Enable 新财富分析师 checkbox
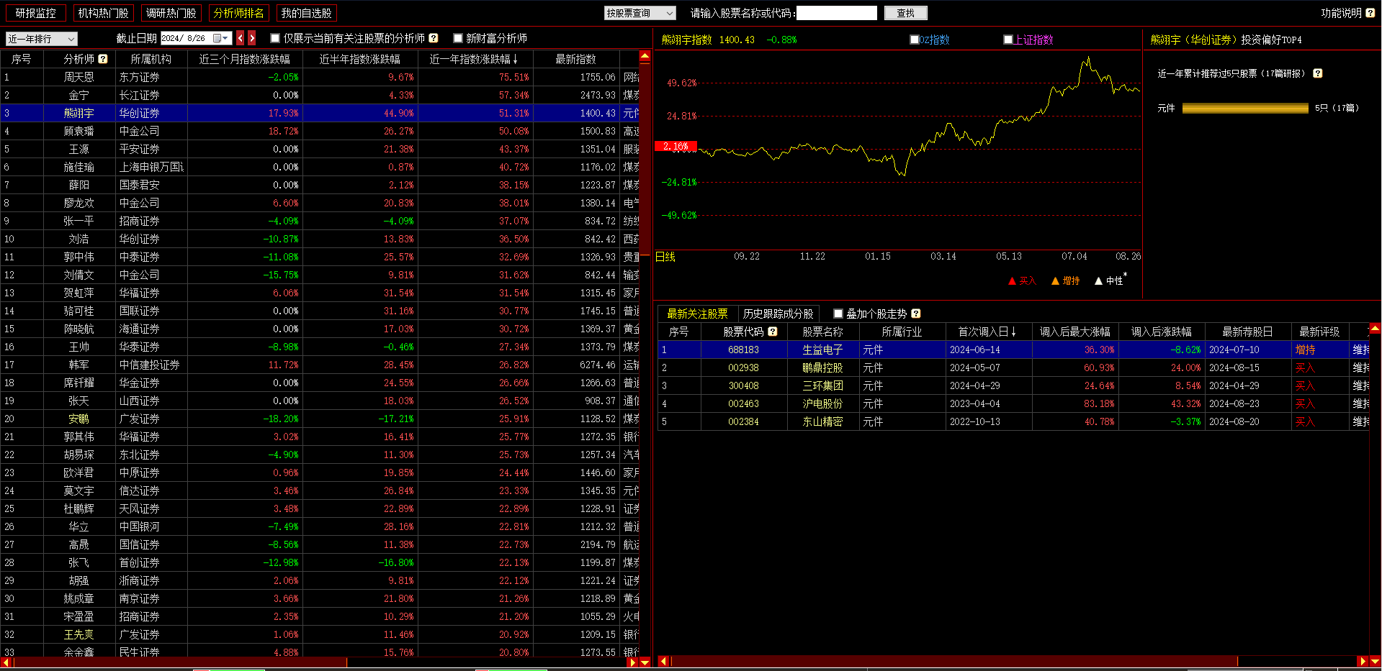 458,38
